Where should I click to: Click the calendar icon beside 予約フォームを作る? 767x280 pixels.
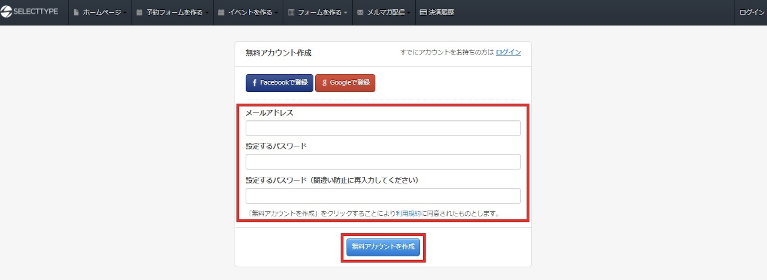(139, 12)
